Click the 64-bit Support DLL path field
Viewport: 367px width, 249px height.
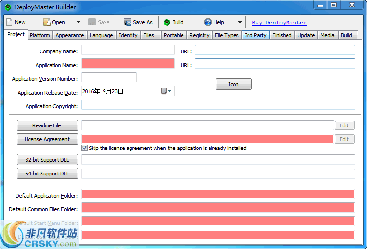tap(218, 174)
